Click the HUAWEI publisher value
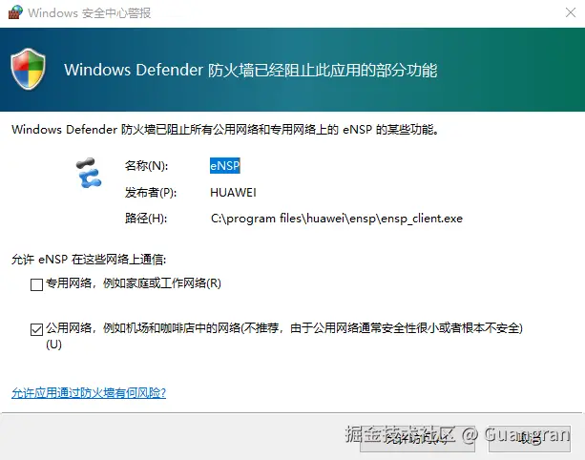The image size is (585, 460). pyautogui.click(x=233, y=193)
